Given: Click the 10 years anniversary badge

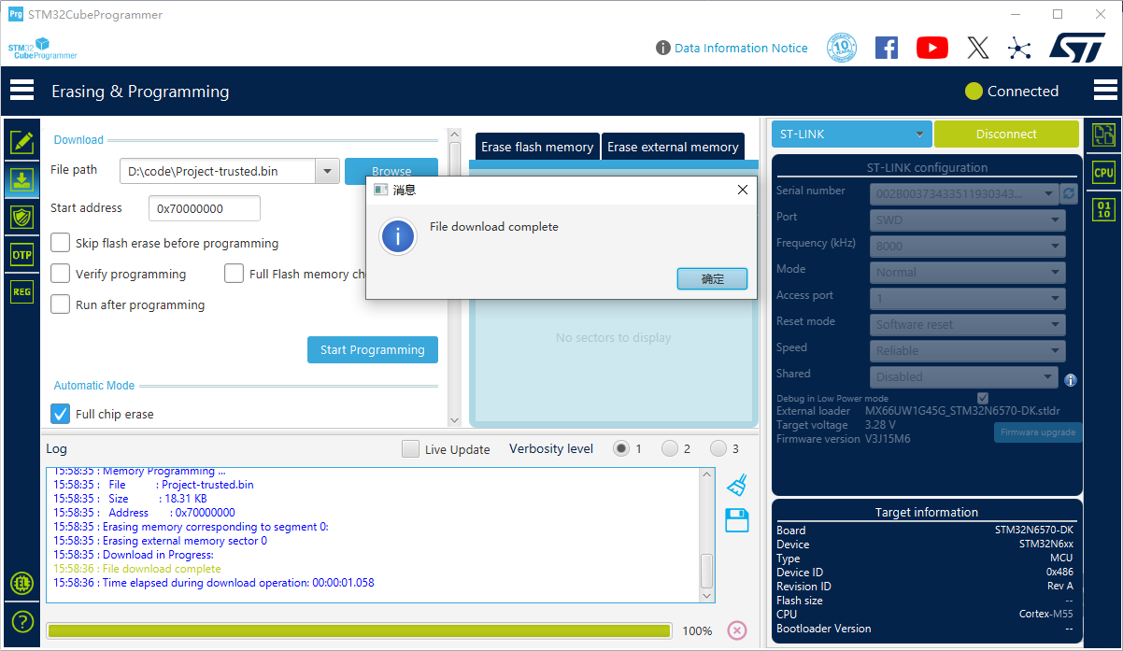Looking at the screenshot, I should pos(842,48).
